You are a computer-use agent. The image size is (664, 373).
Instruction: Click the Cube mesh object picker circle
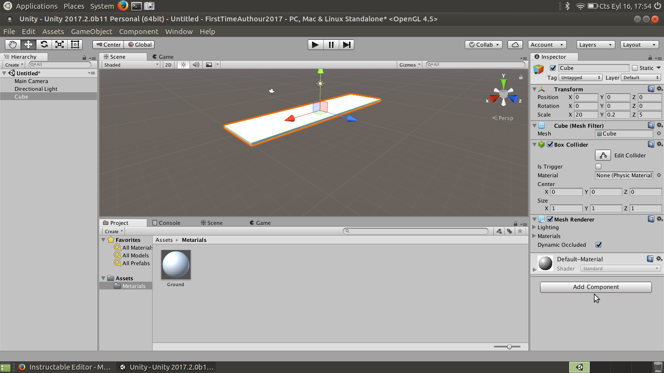coord(659,134)
